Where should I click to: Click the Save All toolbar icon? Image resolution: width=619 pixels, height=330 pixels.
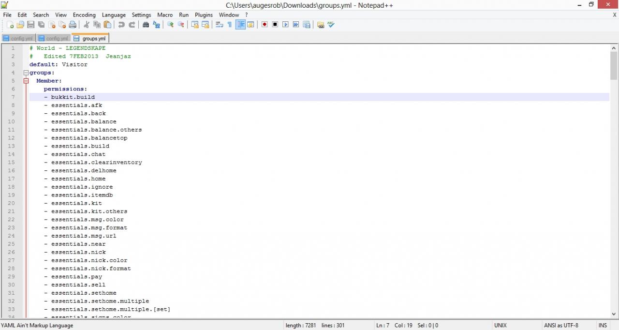point(41,25)
